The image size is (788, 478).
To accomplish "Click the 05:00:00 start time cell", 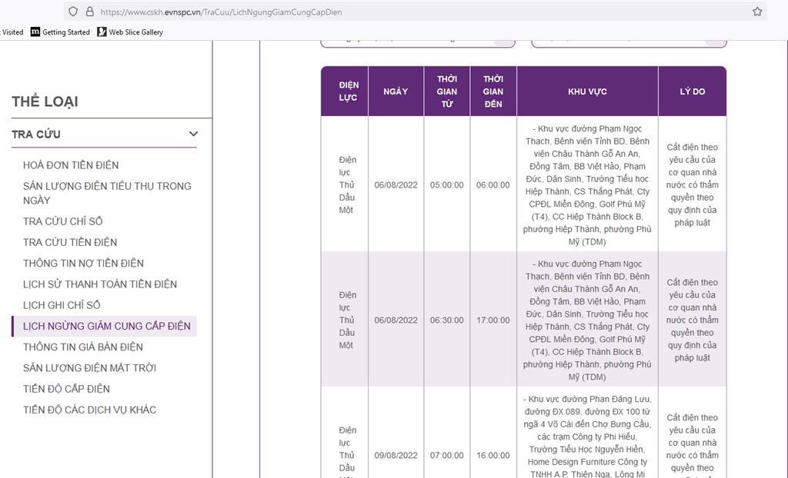I will [447, 184].
